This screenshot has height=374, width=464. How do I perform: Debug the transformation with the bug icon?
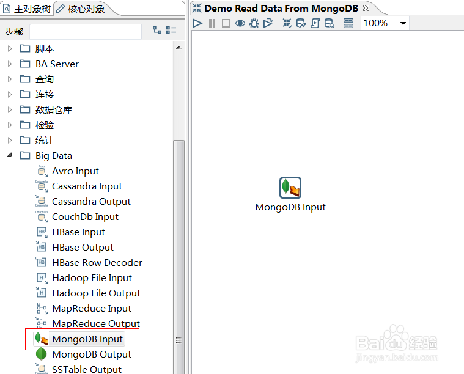[254, 23]
